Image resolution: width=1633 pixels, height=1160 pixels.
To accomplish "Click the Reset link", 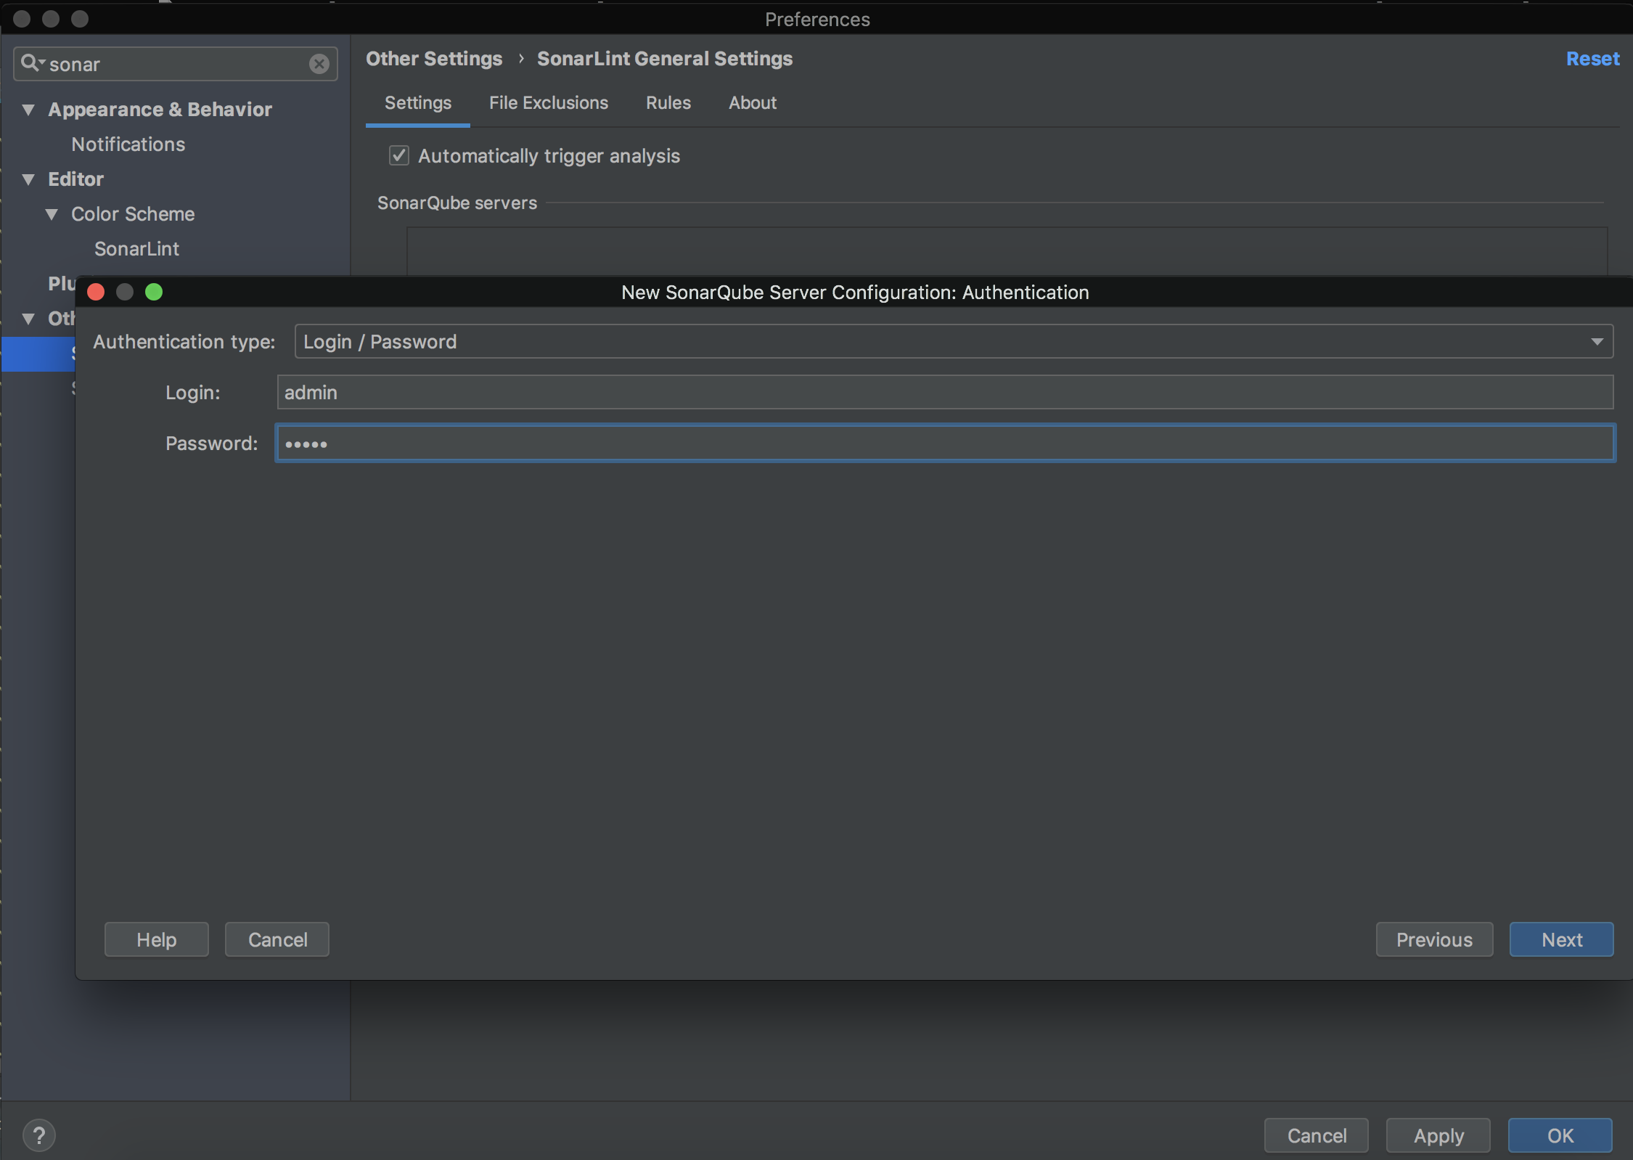I will (1592, 59).
